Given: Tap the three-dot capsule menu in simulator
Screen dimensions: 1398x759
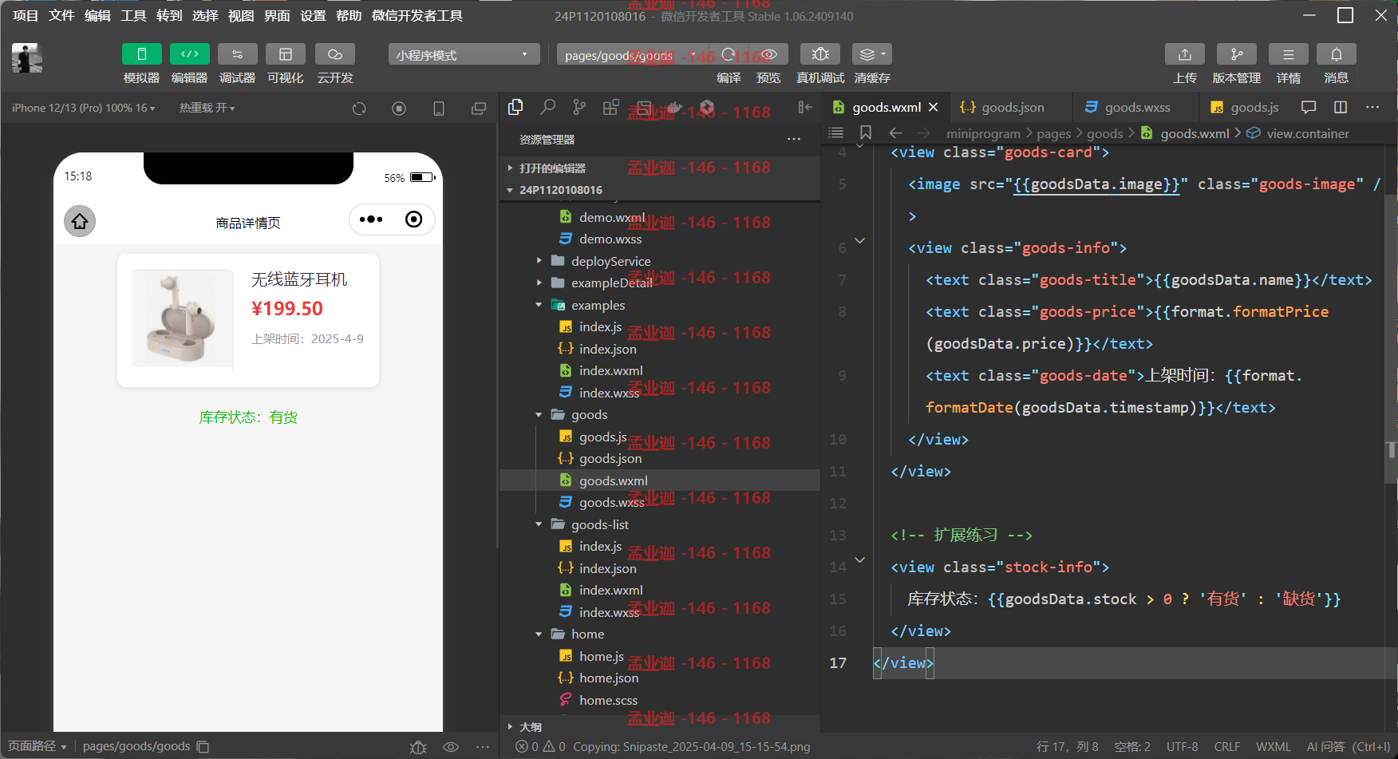Looking at the screenshot, I should pyautogui.click(x=371, y=219).
